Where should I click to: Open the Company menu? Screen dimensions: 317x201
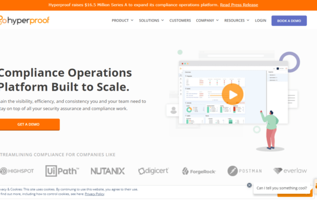(x=205, y=20)
